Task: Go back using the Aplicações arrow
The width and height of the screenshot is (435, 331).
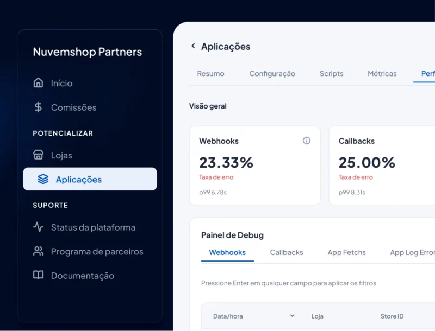Action: [193, 46]
